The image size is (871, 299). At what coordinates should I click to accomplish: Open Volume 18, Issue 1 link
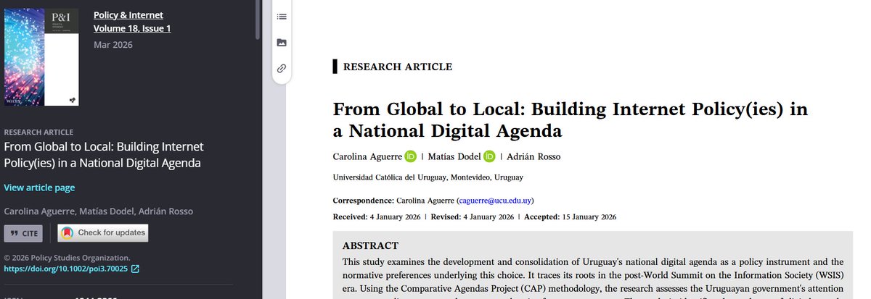[x=132, y=29]
